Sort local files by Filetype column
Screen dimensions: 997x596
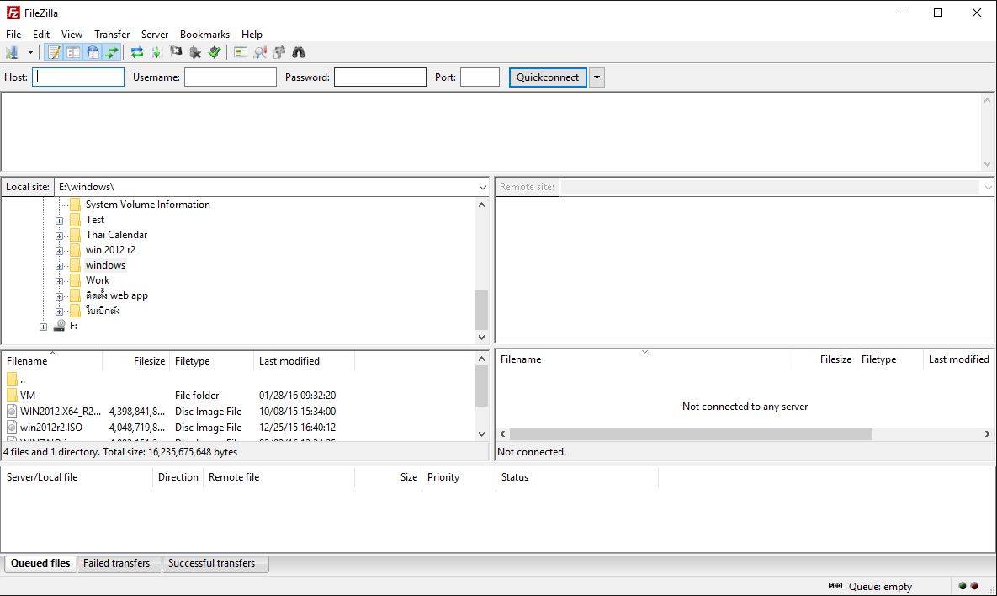(211, 361)
